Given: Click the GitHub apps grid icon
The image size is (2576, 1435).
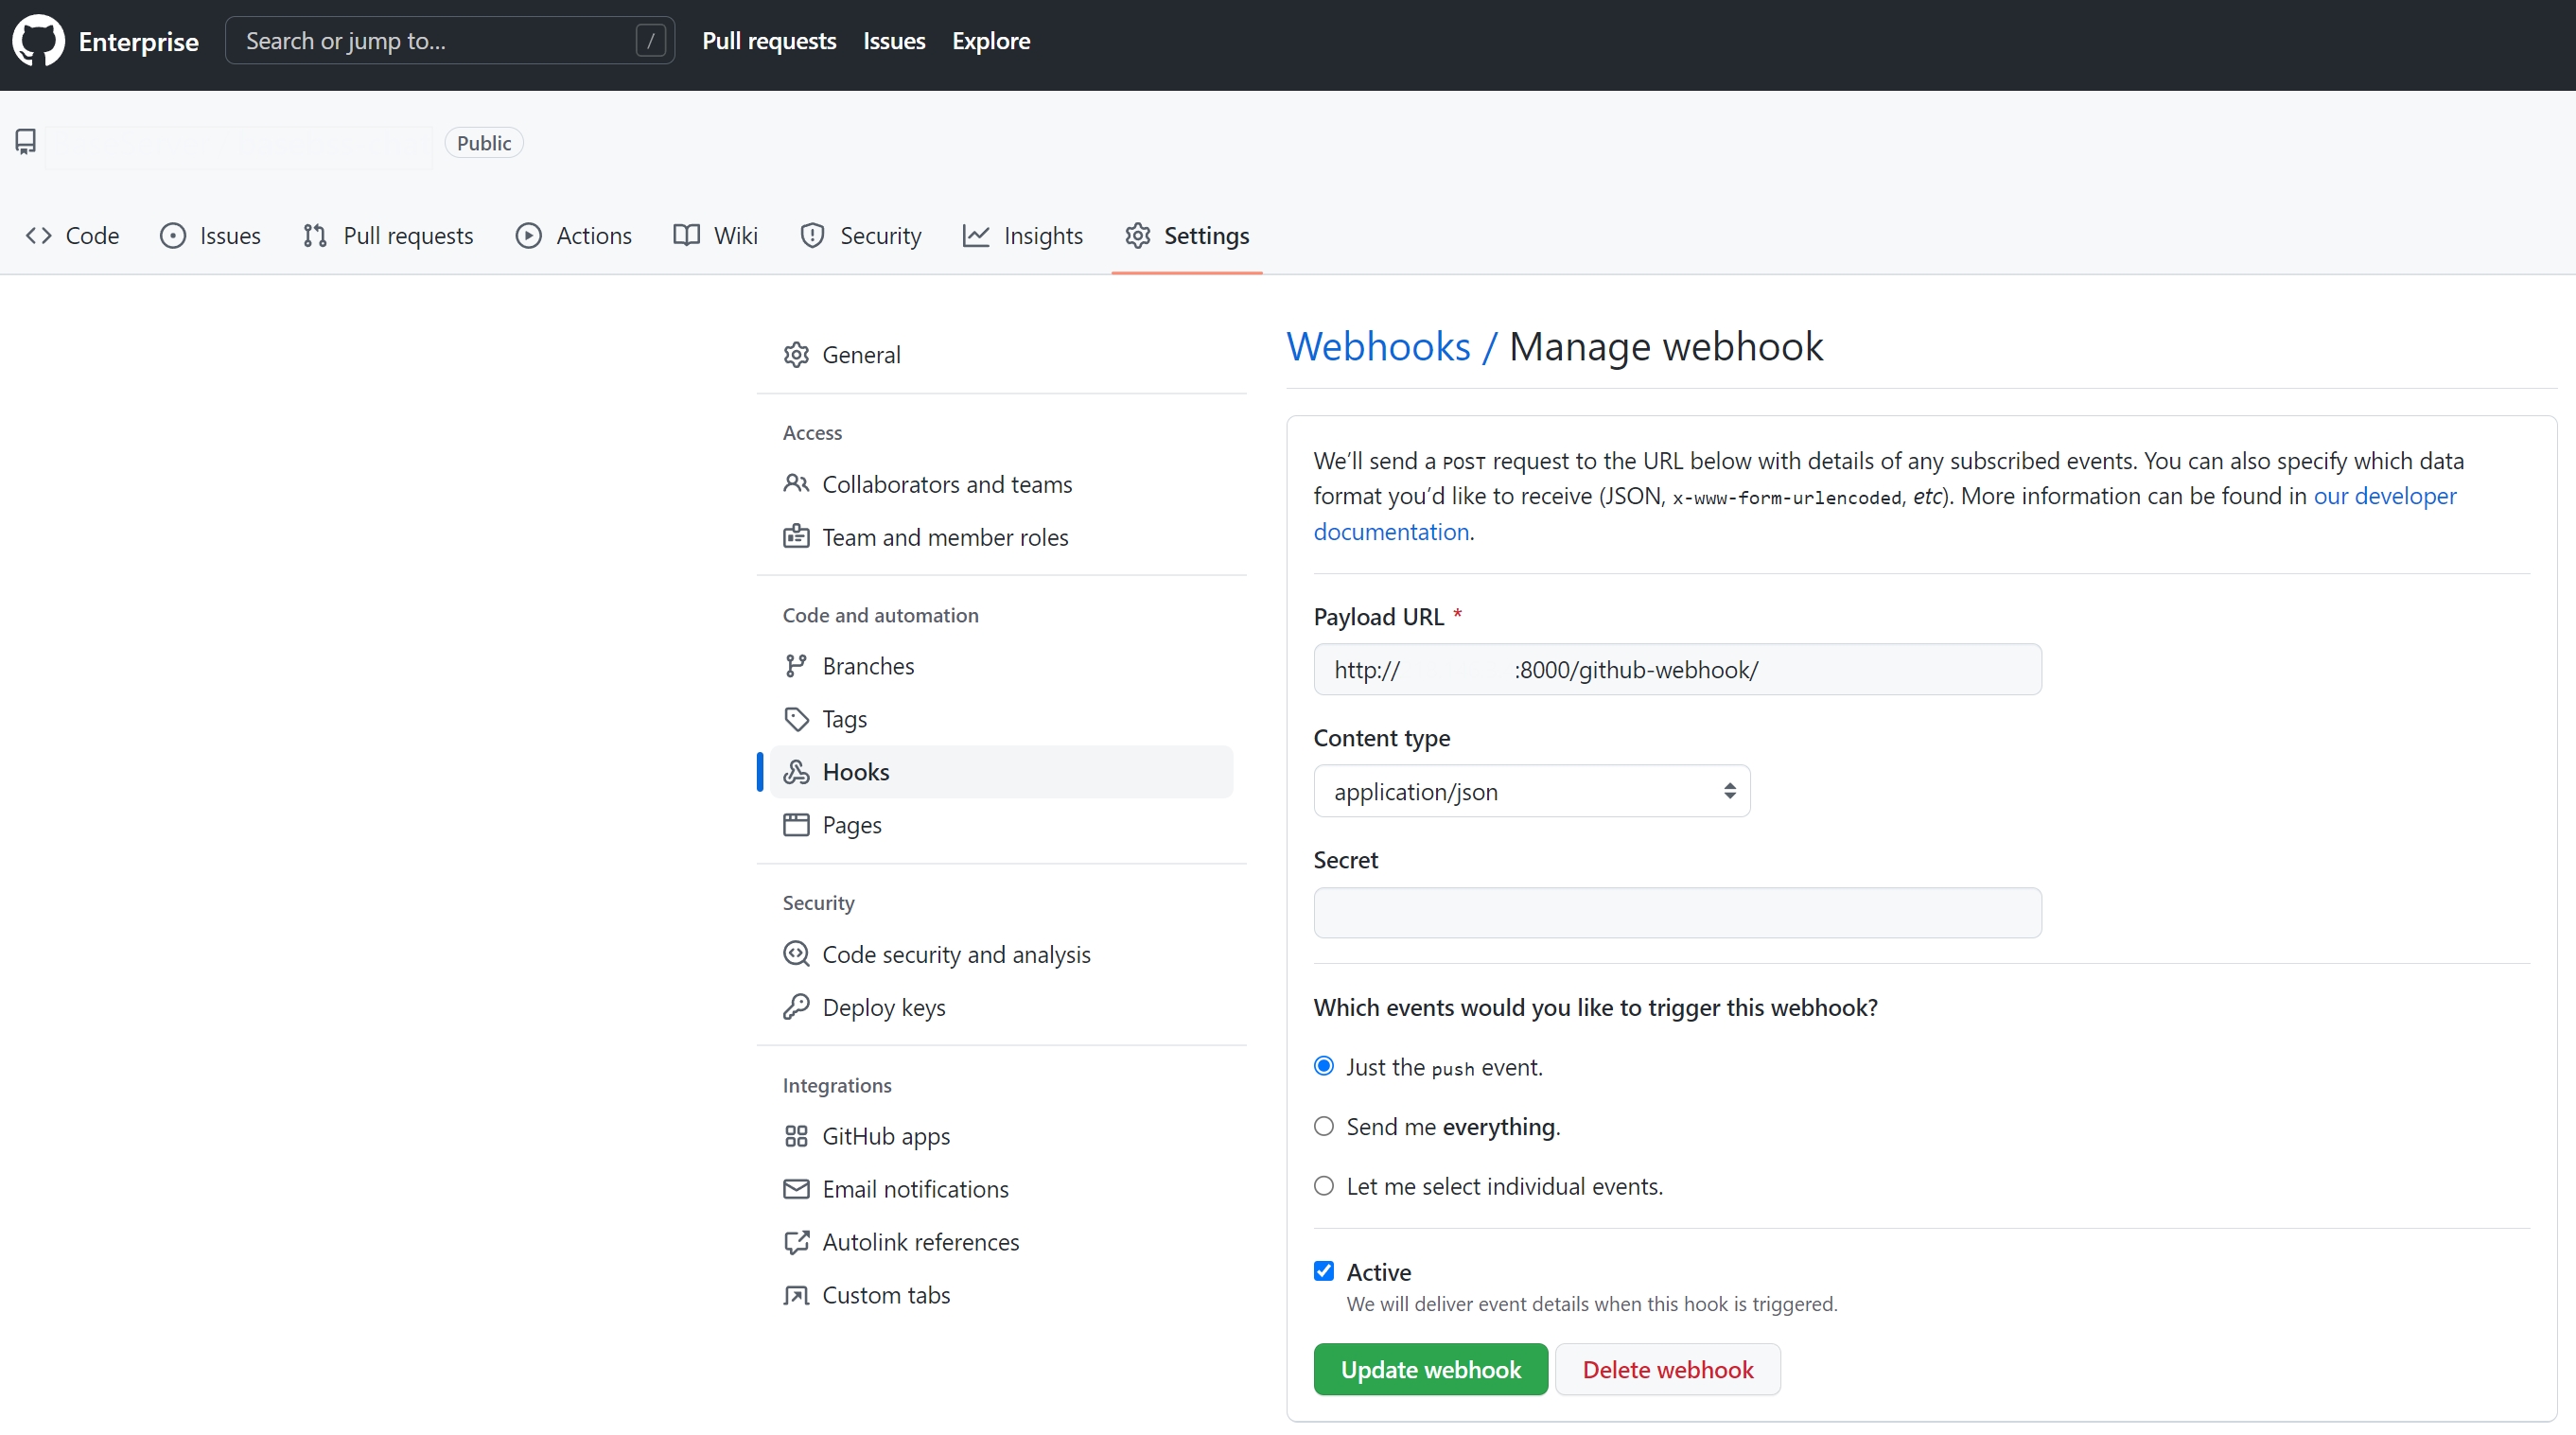Looking at the screenshot, I should click(x=796, y=1136).
